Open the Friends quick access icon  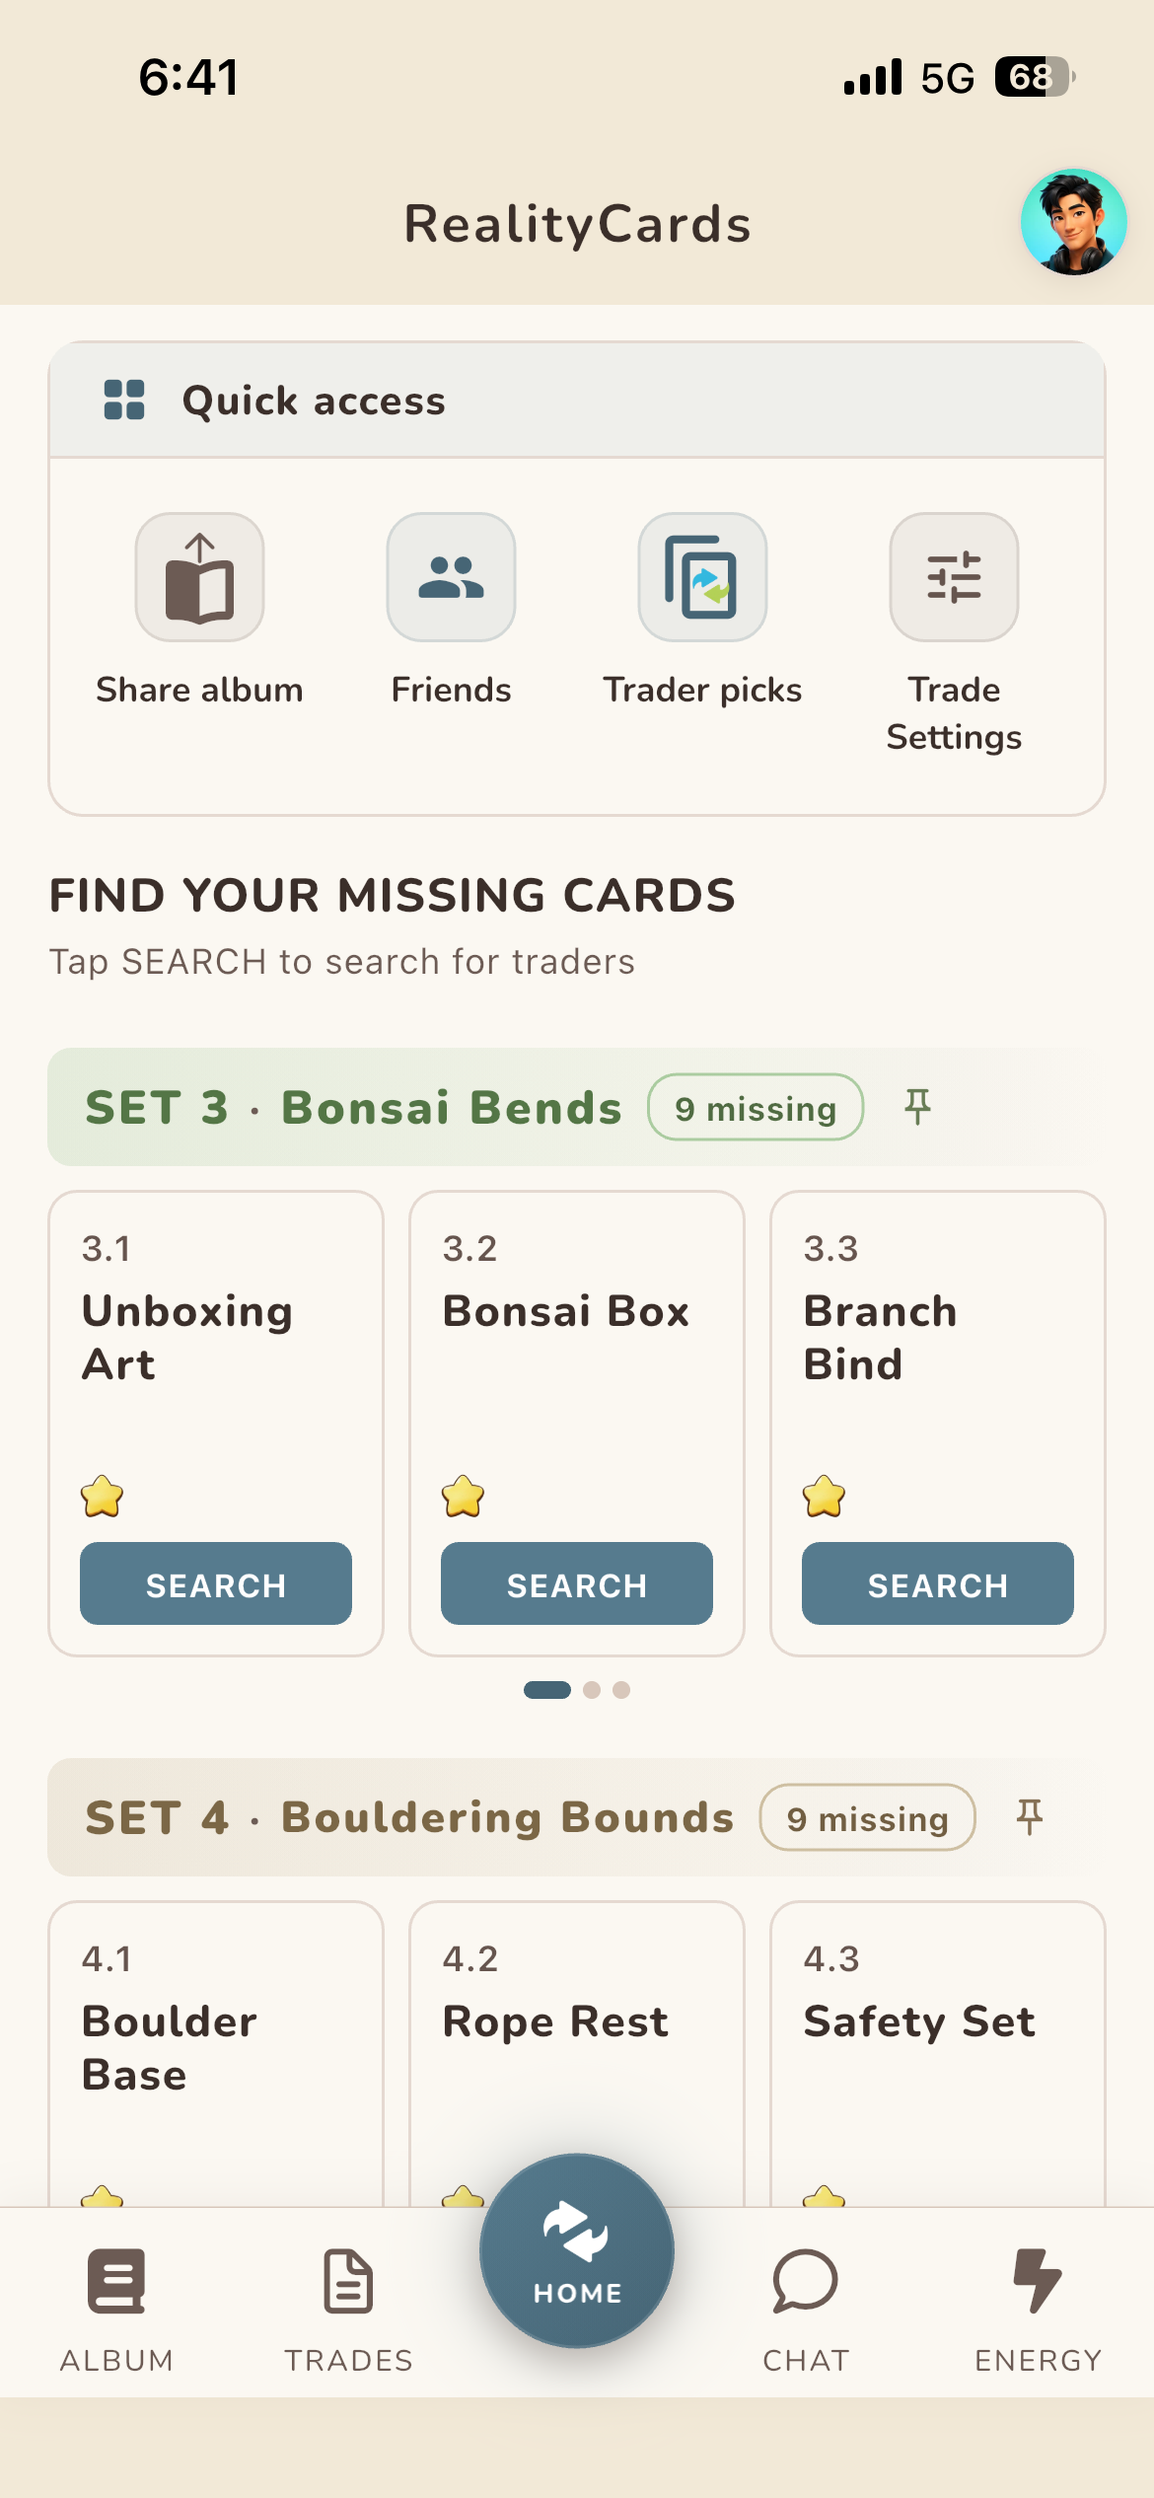tap(451, 577)
